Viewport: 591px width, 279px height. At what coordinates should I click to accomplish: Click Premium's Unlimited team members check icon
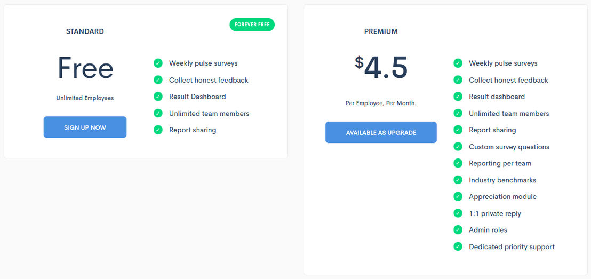pyautogui.click(x=458, y=113)
